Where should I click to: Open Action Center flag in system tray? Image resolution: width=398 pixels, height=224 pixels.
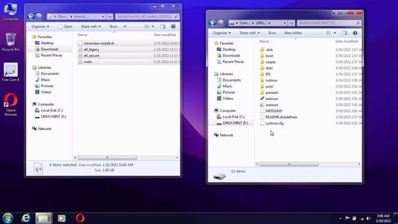[x=347, y=218]
